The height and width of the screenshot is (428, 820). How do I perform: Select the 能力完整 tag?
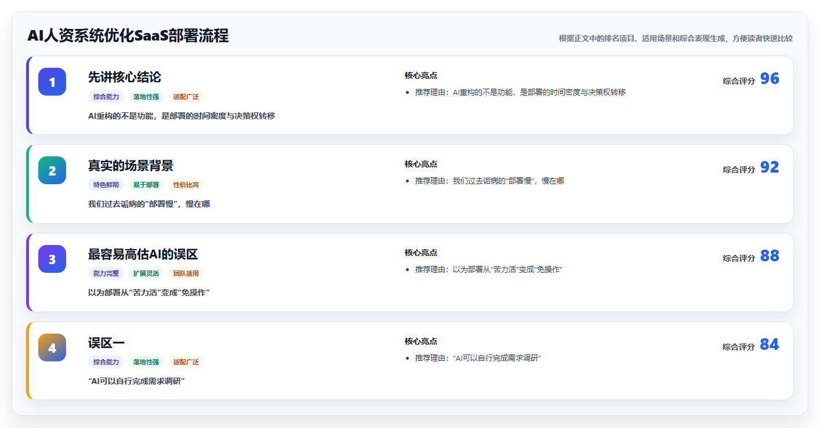coord(106,273)
